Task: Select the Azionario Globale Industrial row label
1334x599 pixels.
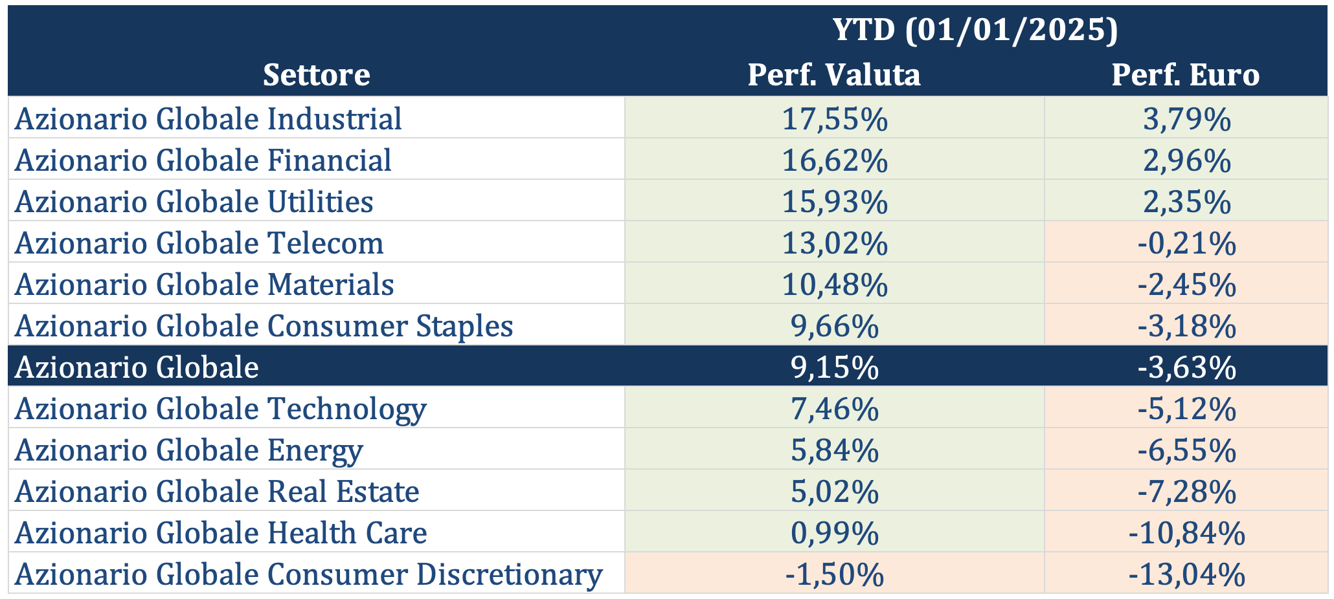Action: (209, 119)
